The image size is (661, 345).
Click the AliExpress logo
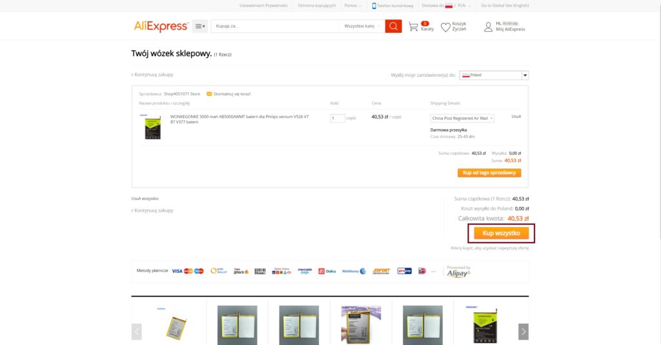pos(161,26)
